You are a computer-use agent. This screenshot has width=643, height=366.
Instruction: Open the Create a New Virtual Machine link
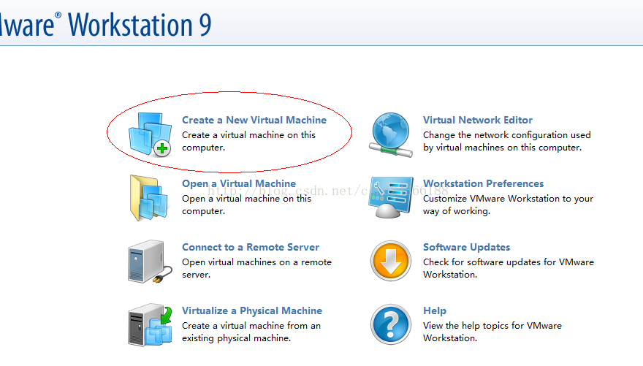254,120
